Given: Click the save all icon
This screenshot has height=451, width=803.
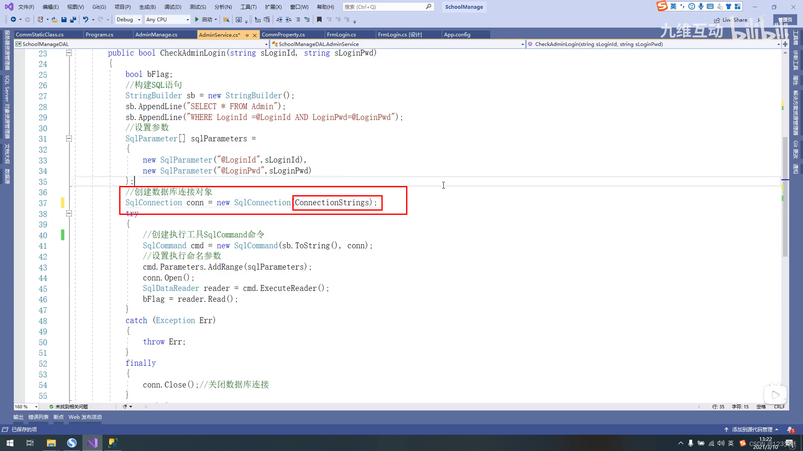Looking at the screenshot, I should 73,20.
